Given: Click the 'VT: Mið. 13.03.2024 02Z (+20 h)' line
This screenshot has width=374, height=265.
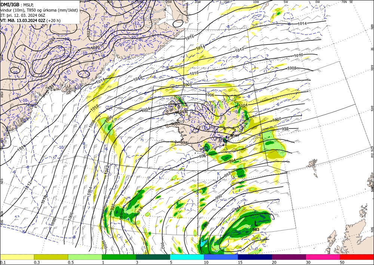Looking at the screenshot, I should coord(31,21).
